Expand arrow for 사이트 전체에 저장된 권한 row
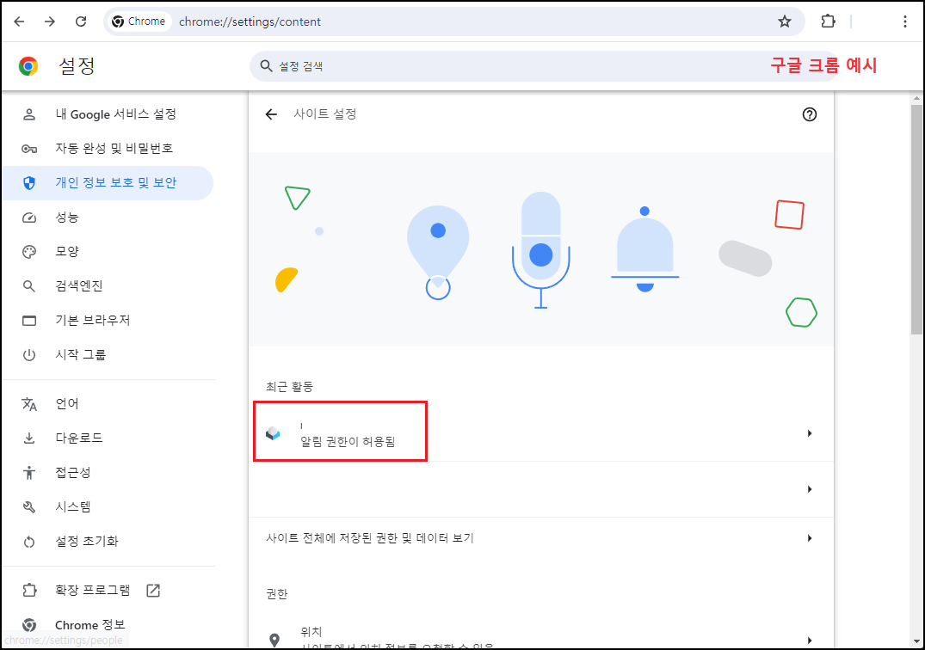The image size is (925, 650). [810, 538]
